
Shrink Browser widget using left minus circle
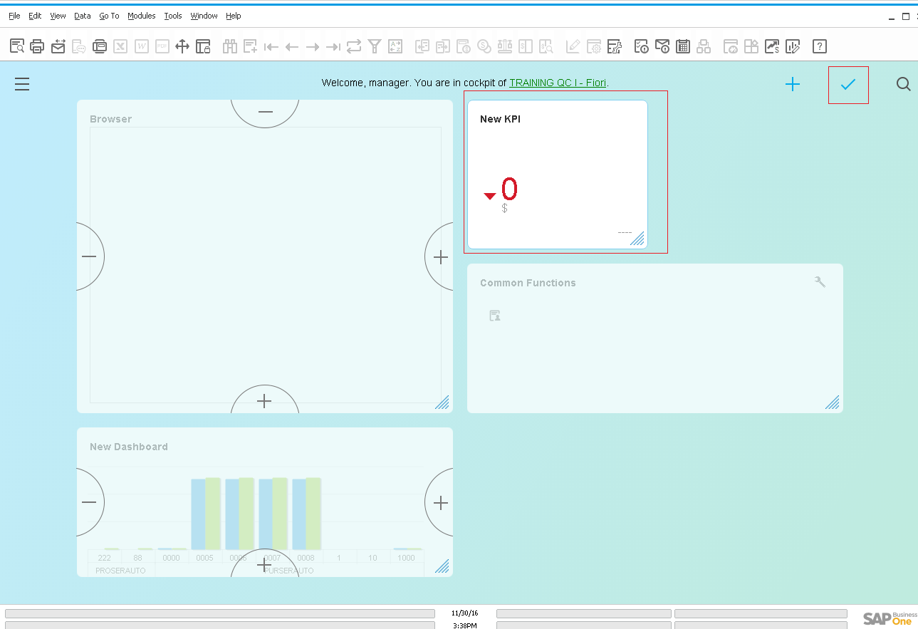tap(89, 256)
